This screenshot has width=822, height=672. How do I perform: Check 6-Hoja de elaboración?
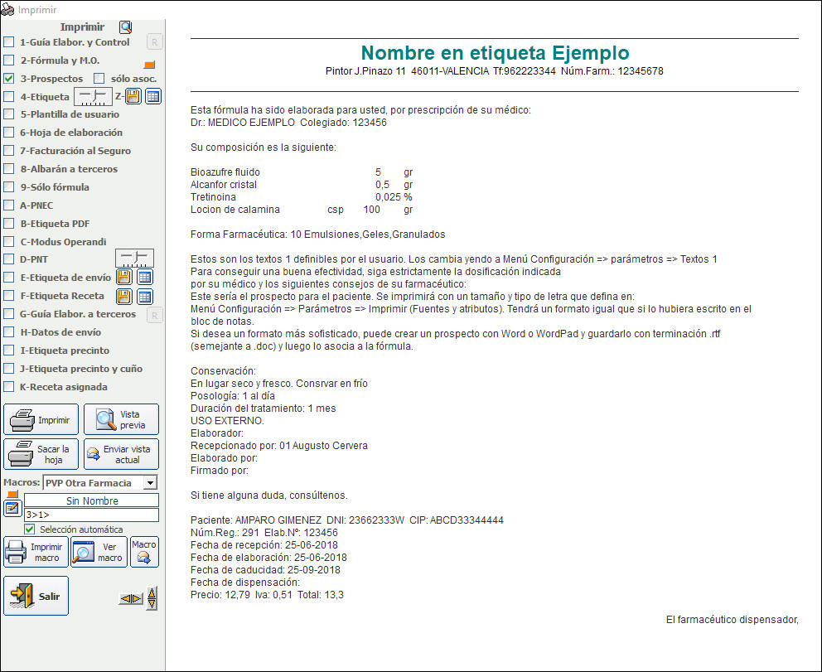click(9, 133)
